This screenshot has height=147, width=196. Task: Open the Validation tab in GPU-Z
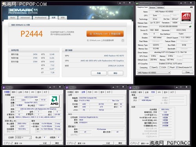(x=160, y=7)
